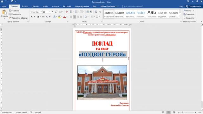
Task: Click the zoom slider handle
Action: click(183, 112)
